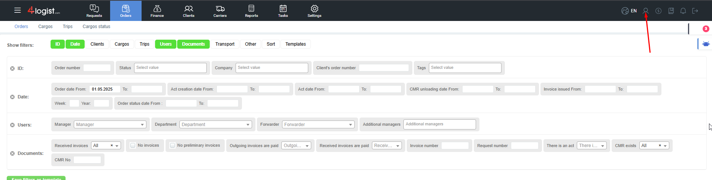
Task: Open the Templates filter button
Action: (296, 44)
